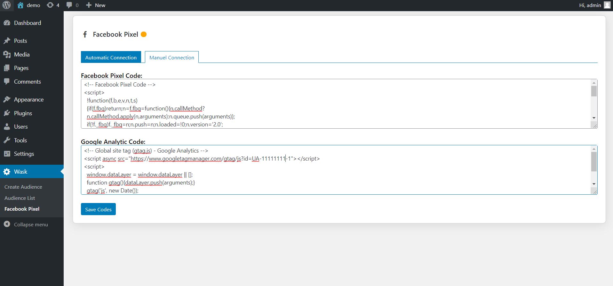
Task: Click the "gtag('js', new Date());" line
Action: (x=113, y=191)
